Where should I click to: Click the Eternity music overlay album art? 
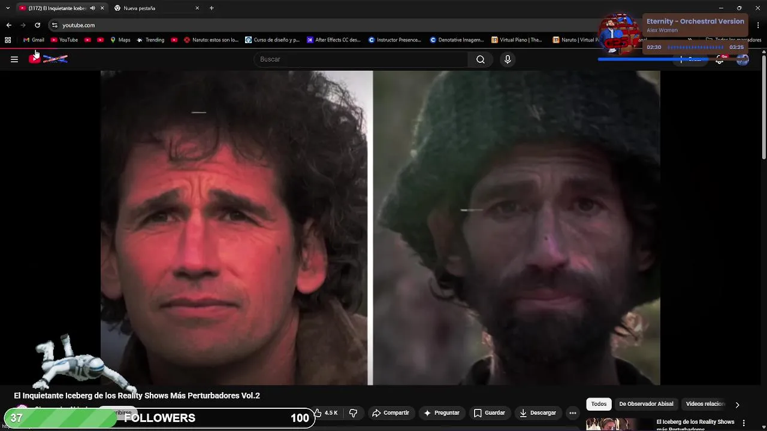click(x=620, y=34)
